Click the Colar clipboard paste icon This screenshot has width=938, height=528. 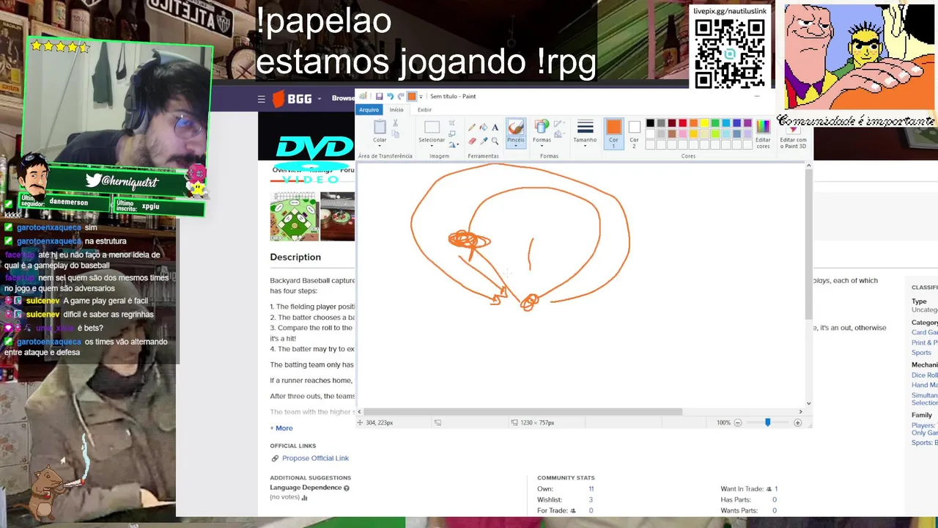pos(380,127)
